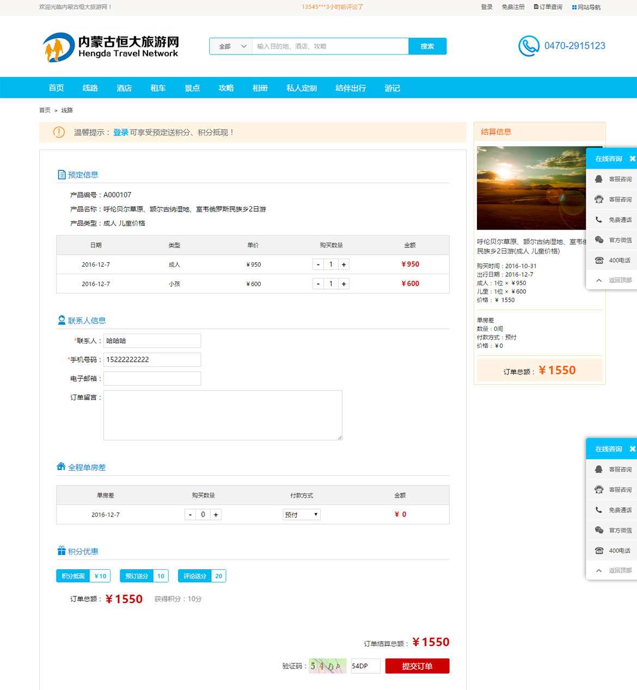Click the Hengda Travel Network logo
This screenshot has width=637, height=690.
(111, 47)
